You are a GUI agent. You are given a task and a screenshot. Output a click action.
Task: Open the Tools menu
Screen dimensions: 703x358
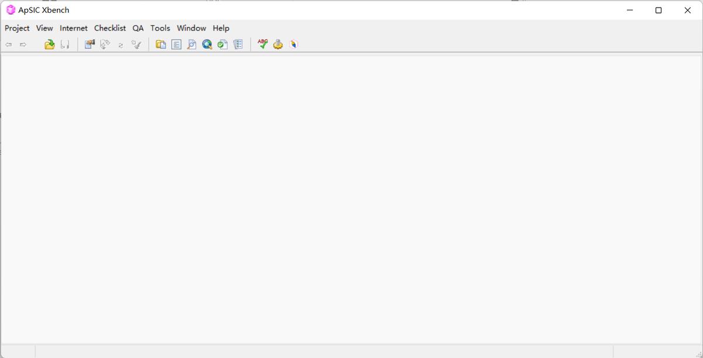pos(160,28)
